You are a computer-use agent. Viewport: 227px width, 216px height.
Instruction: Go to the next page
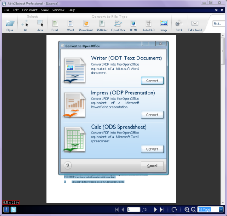[x=156, y=209]
